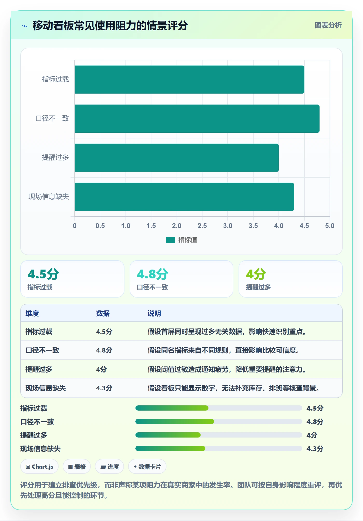Select the 提醒过多 cell in the table
This screenshot has width=363, height=521.
coord(39,369)
